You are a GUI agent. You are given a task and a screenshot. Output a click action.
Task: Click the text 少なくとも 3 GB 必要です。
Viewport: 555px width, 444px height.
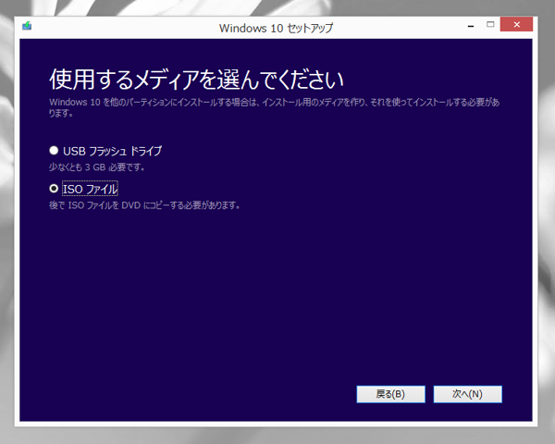[96, 167]
